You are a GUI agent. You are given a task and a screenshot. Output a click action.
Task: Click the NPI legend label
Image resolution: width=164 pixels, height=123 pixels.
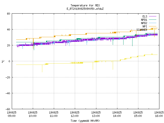(145, 26)
